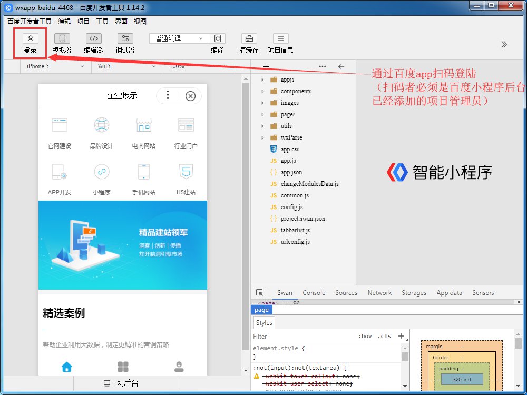Activate the element inspector icon
Viewport: 527px width, 395px height.
pyautogui.click(x=259, y=292)
